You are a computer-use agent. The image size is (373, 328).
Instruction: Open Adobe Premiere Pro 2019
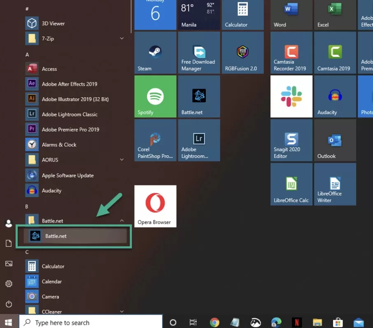pos(75,129)
